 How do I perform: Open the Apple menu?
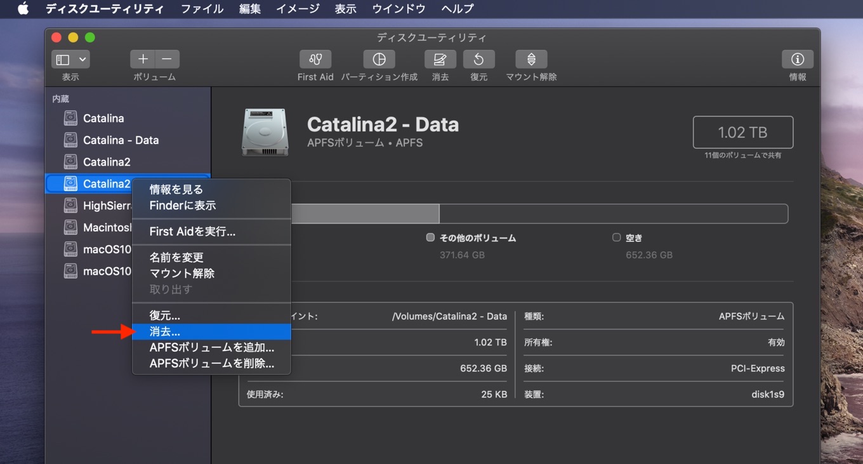pyautogui.click(x=23, y=9)
